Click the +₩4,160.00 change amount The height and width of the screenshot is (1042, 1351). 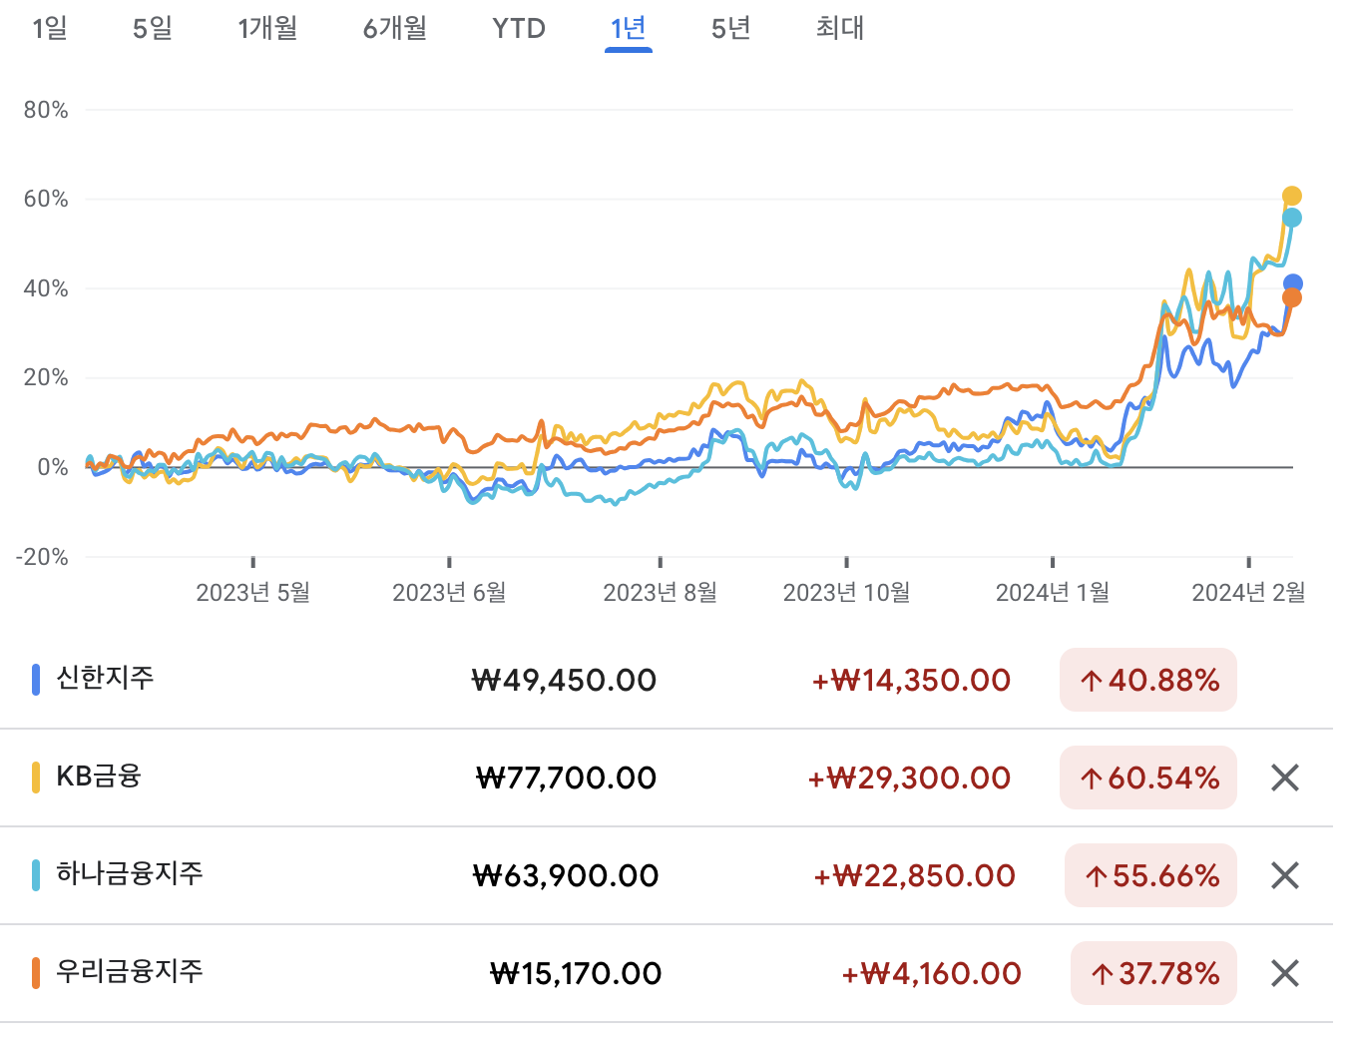pos(931,974)
